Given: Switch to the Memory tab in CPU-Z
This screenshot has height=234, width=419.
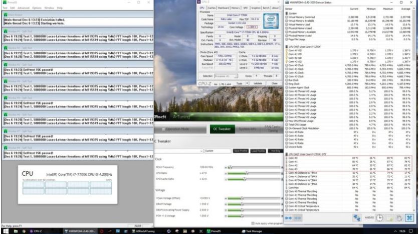Looking at the screenshot, I should click(236, 8).
